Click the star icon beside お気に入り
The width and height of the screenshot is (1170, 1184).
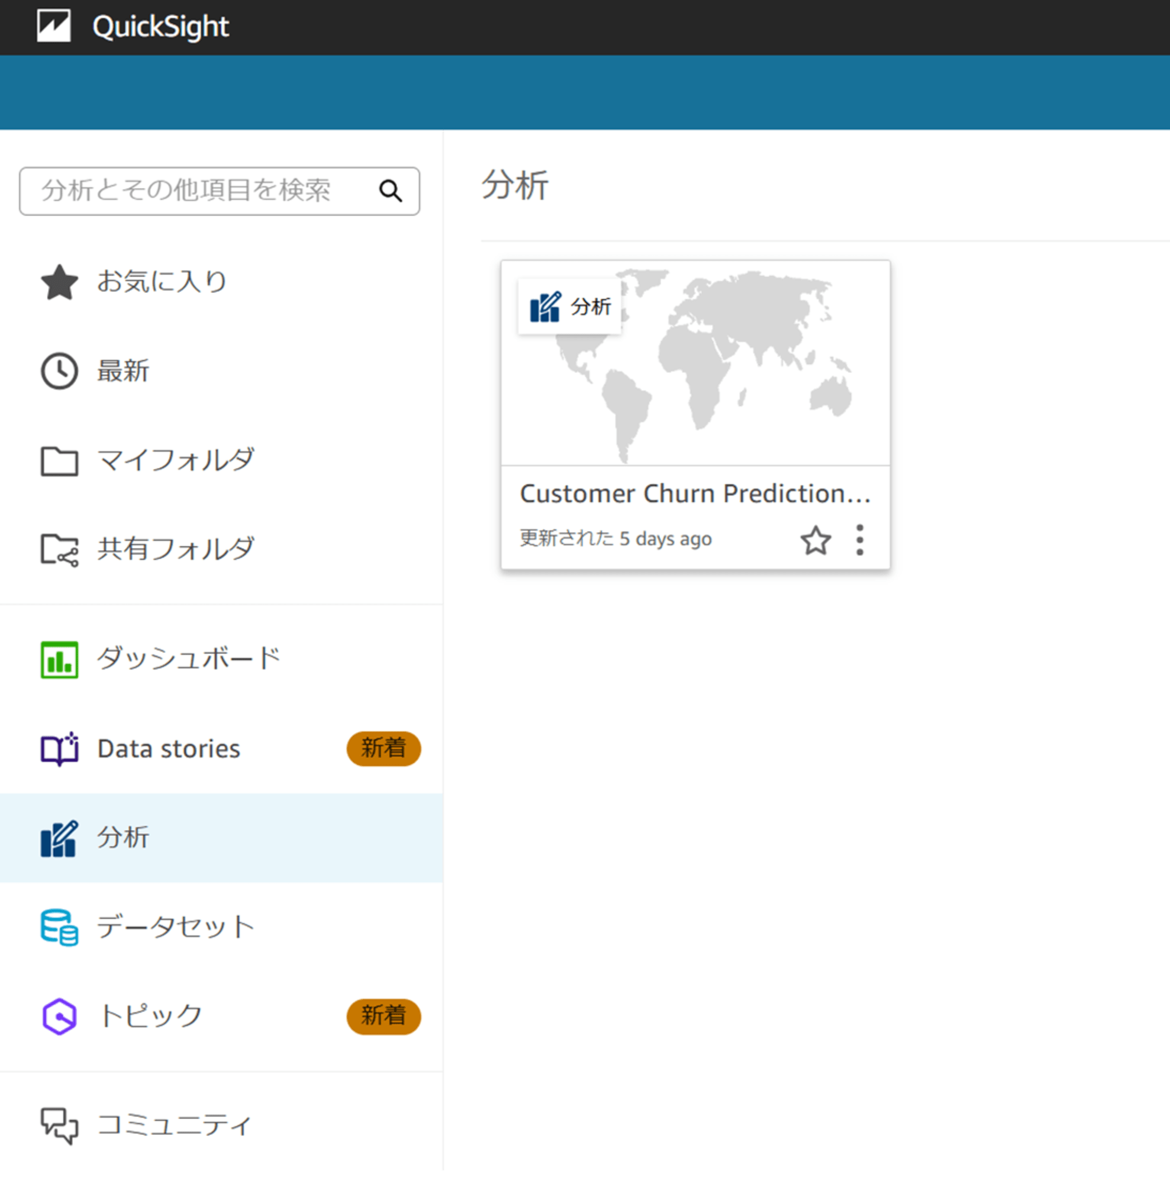(59, 282)
